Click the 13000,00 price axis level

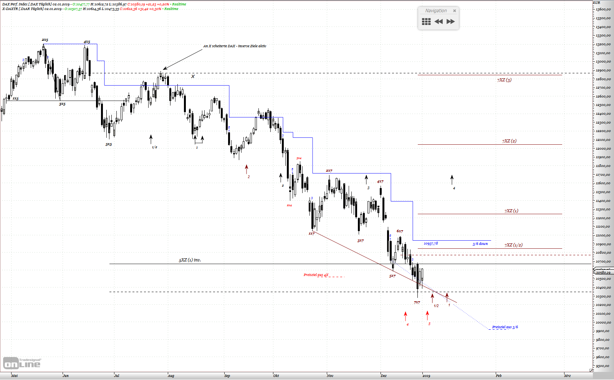click(603, 61)
